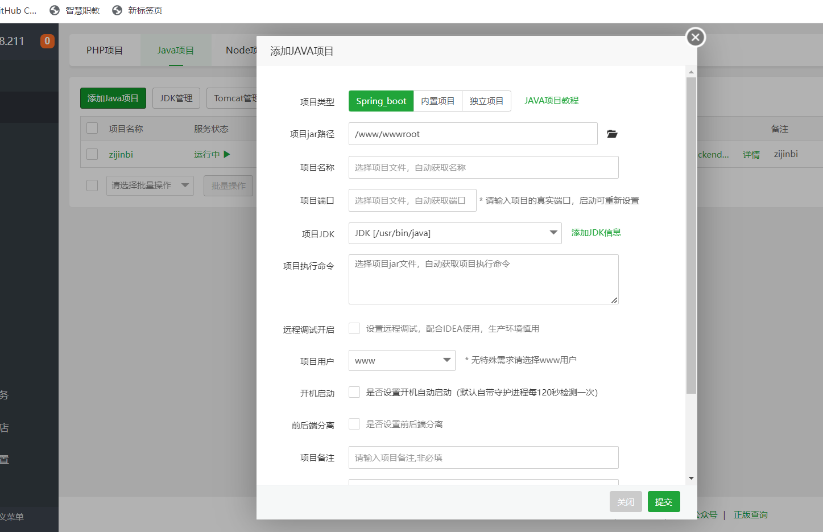Image resolution: width=823 pixels, height=532 pixels.
Task: Click the scrollbar down arrow in dialog
Action: tap(691, 478)
